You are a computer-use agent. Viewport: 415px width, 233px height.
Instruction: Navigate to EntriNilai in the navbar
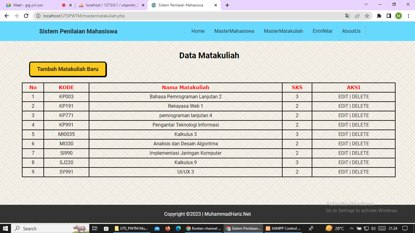tap(322, 31)
